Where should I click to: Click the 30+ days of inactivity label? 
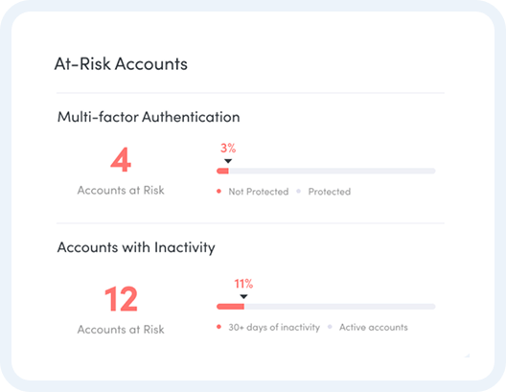point(274,327)
